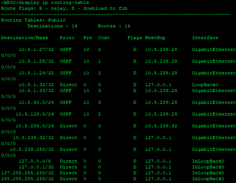Click the "Destinations : 14" text
The width and height of the screenshot is (236, 183).
click(52, 26)
